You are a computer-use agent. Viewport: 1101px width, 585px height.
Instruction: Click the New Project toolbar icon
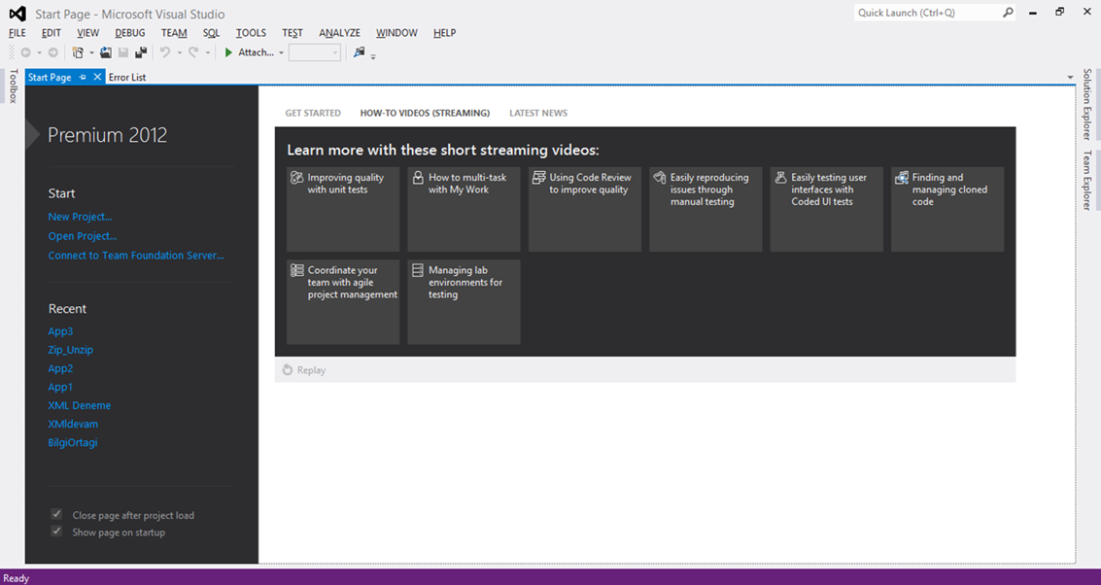click(78, 52)
